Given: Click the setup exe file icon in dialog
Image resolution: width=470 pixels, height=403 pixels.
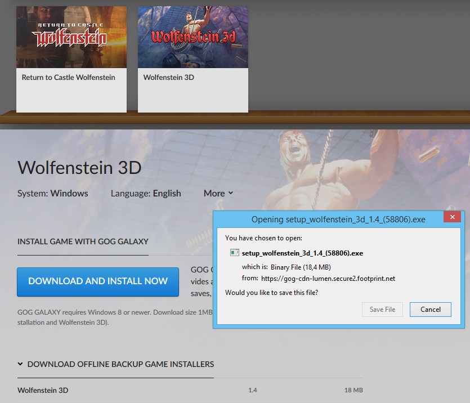Looking at the screenshot, I should click(x=234, y=253).
